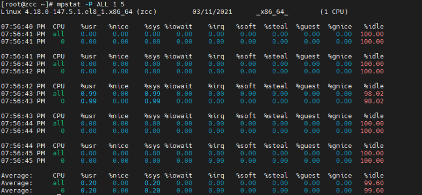Image resolution: width=422 pixels, height=195 pixels.
Task: Click 0.20 %sys in the Average all row
Action: point(152,183)
